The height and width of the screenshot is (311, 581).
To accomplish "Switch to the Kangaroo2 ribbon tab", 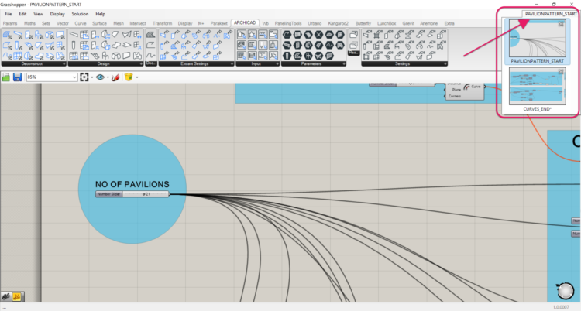I will coord(338,24).
